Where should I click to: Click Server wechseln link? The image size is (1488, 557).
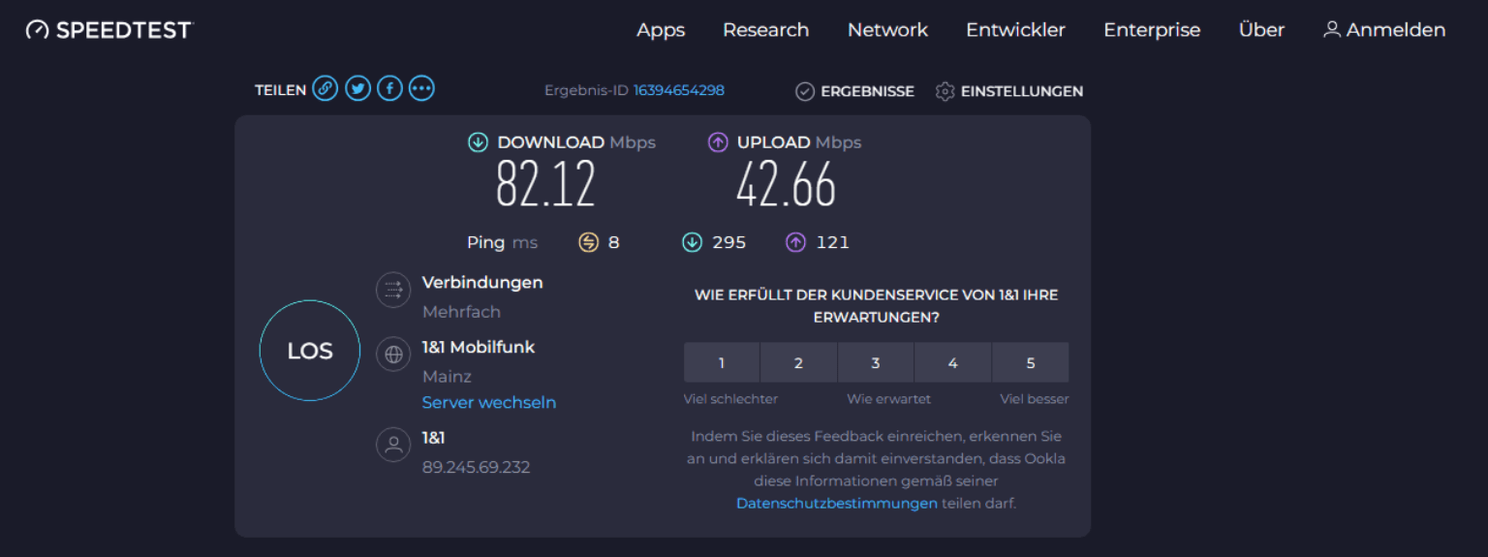pyautogui.click(x=489, y=402)
